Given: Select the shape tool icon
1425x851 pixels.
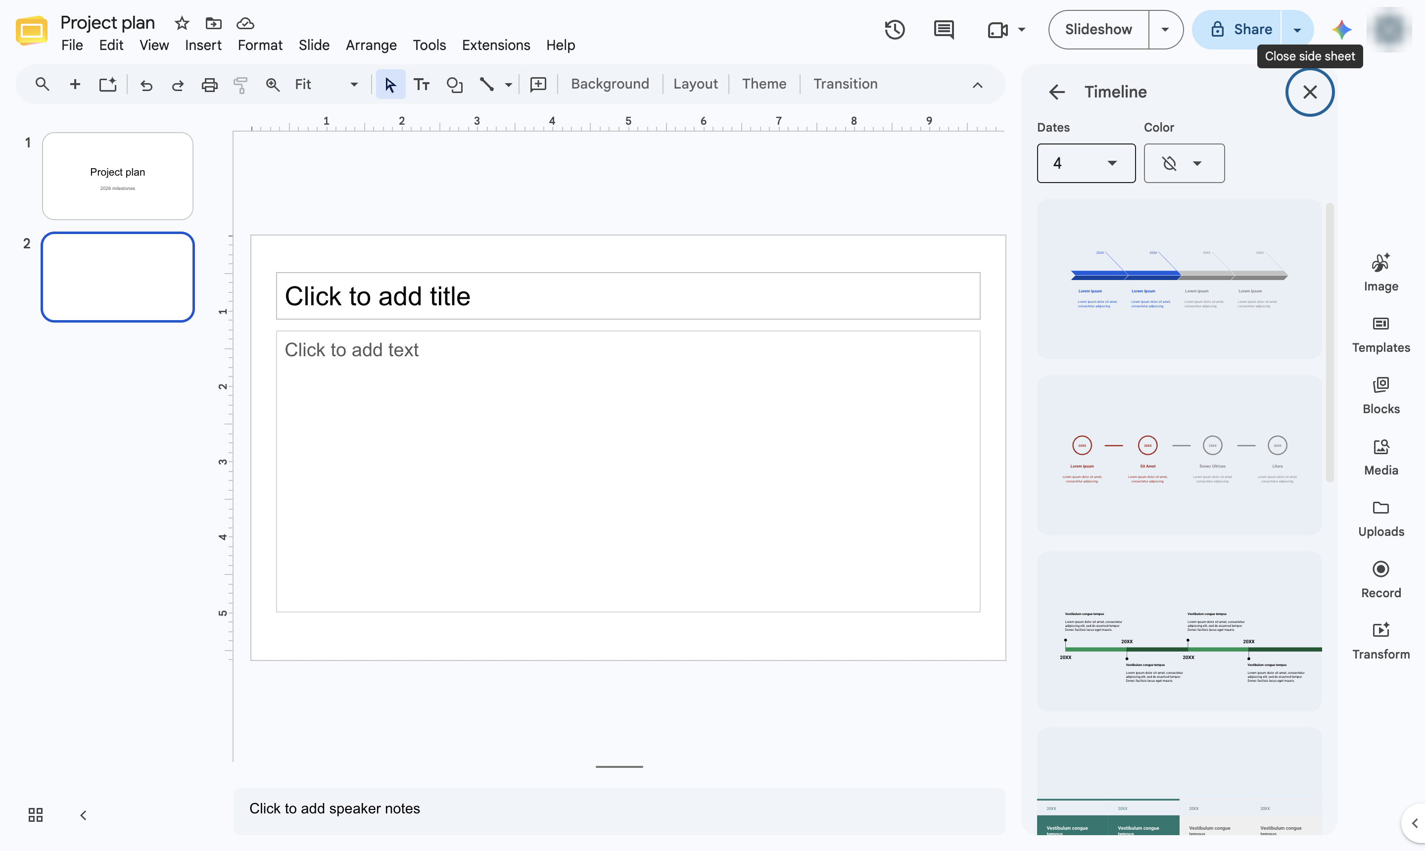Looking at the screenshot, I should (454, 85).
